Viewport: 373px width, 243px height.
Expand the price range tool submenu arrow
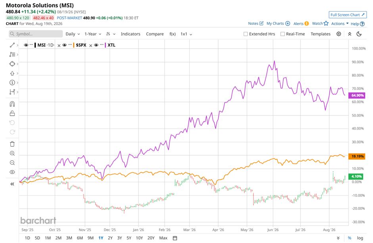click(x=17, y=92)
